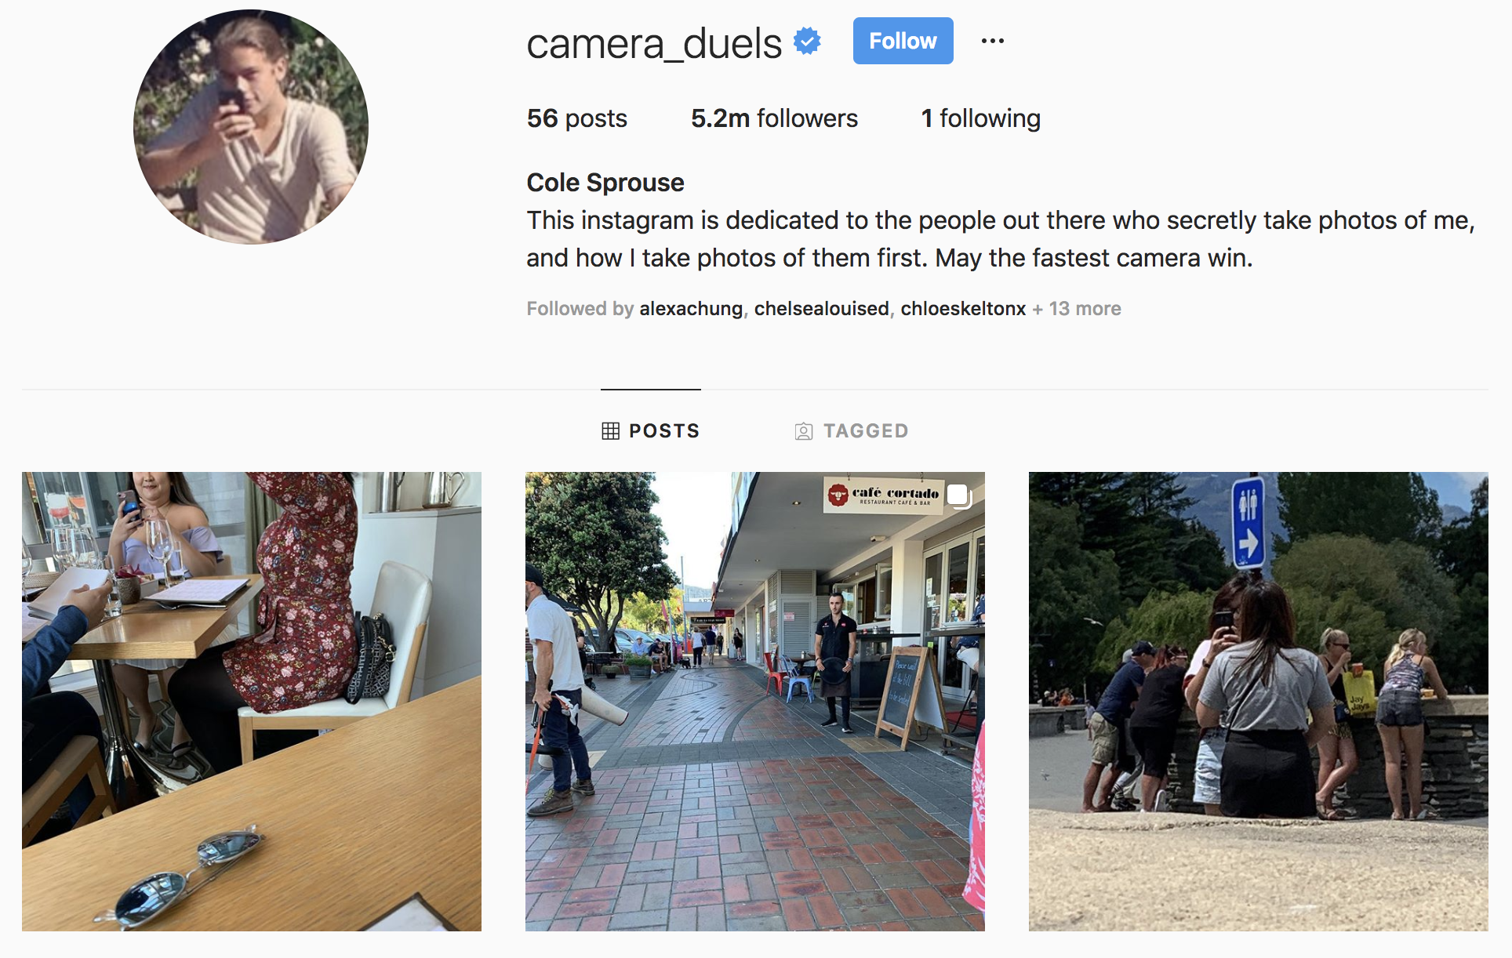Open alexachung's profile link
Viewport: 1512px width, 958px height.
691,309
